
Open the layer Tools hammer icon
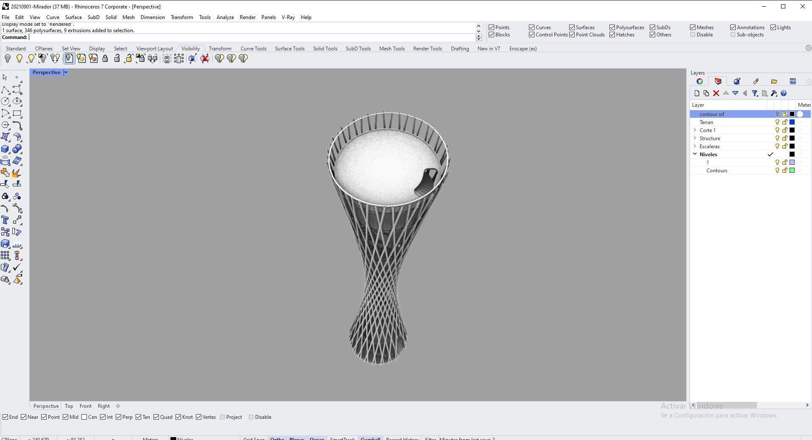pos(774,94)
